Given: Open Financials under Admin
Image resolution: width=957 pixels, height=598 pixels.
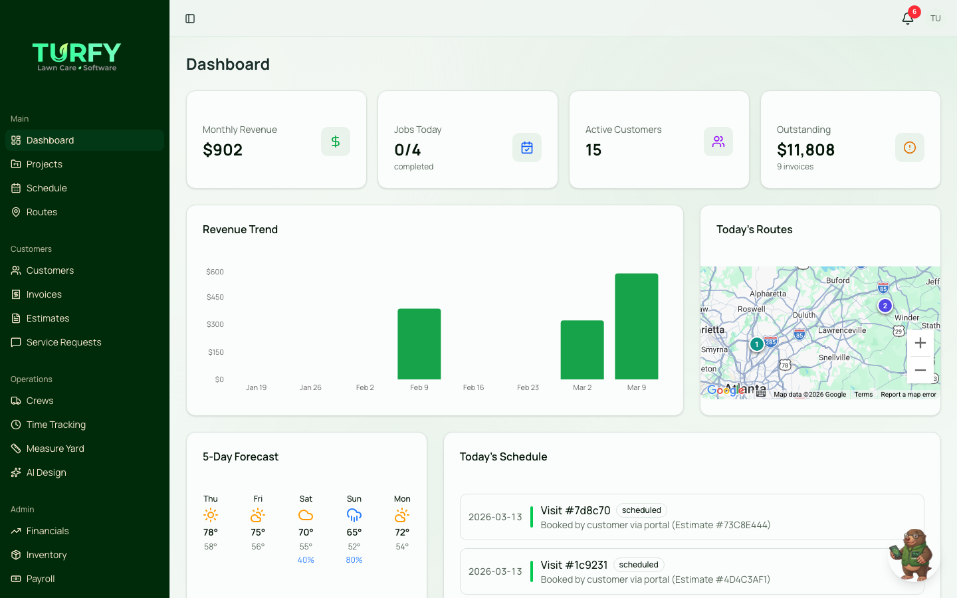Looking at the screenshot, I should (84, 531).
